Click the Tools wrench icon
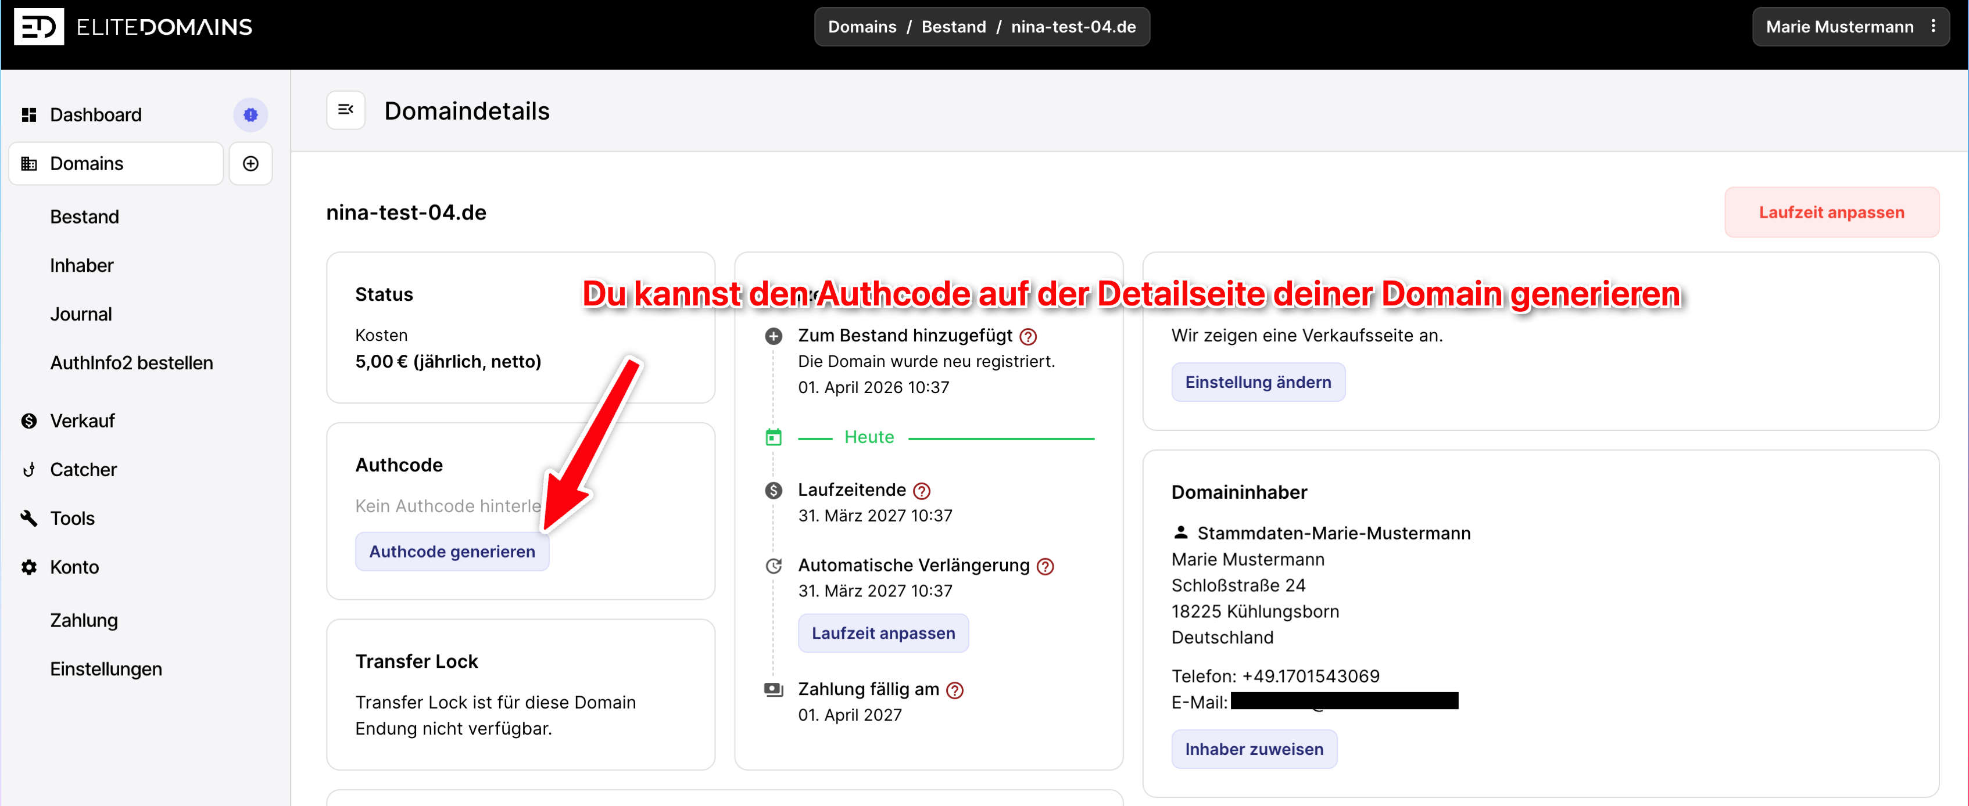This screenshot has height=806, width=1969. tap(29, 519)
